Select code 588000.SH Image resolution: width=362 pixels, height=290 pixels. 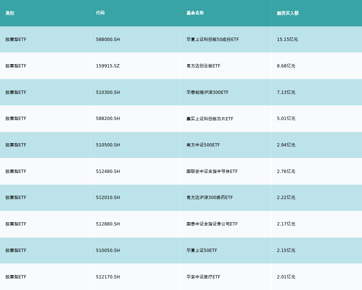108,40
